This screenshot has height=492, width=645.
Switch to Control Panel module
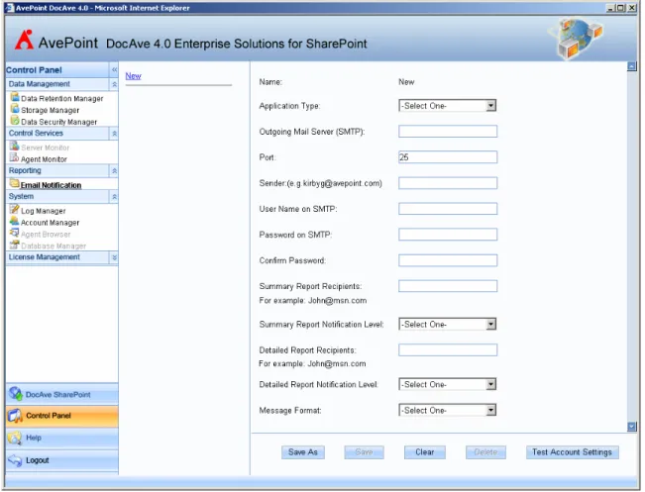(x=62, y=416)
